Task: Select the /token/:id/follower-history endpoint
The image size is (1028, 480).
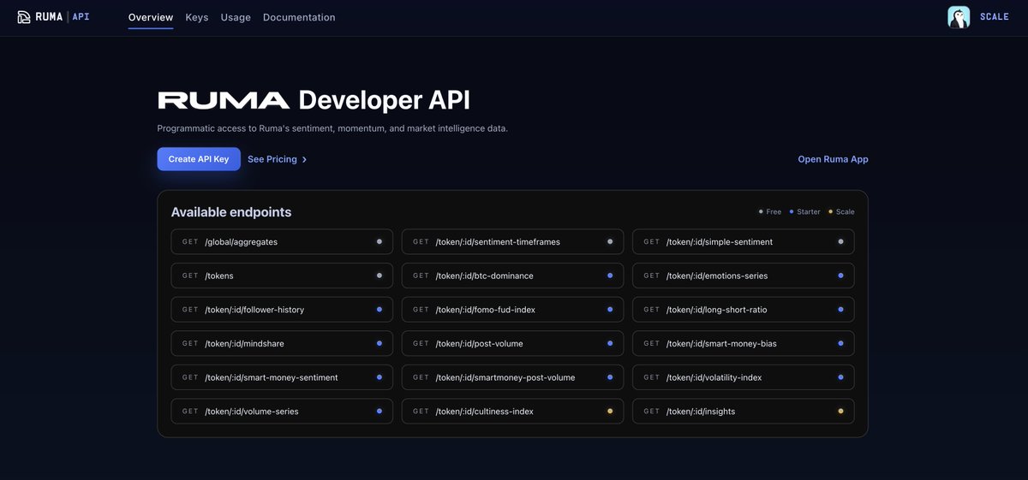Action: 282,310
